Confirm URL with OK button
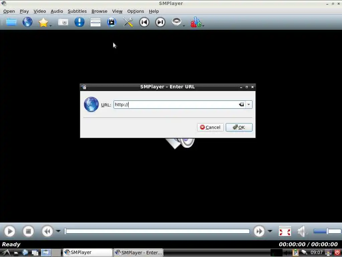Screen dimensions: 342x257 (x=239, y=127)
